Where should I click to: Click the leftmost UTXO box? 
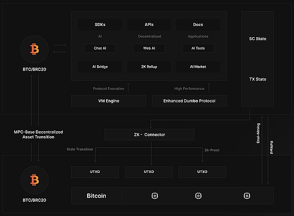[x=95, y=172]
